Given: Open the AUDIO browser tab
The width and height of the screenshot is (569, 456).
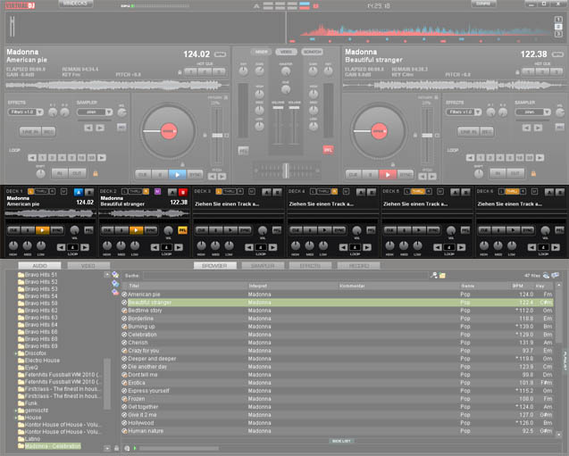Looking at the screenshot, I should coord(39,266).
